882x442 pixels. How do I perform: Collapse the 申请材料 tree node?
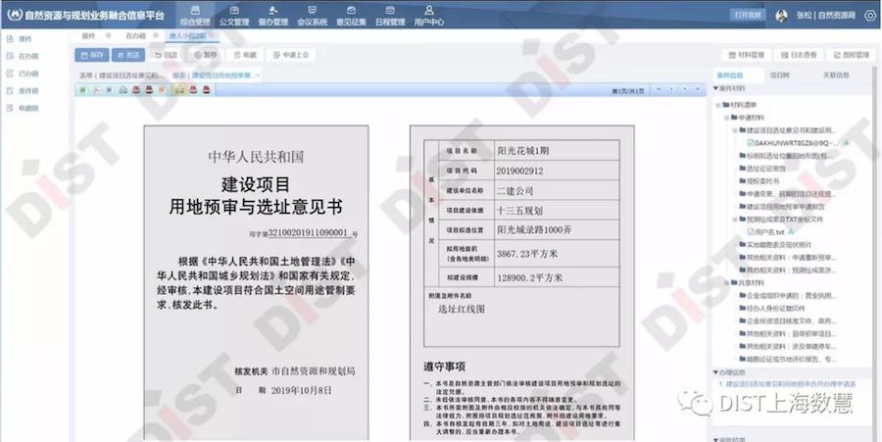pyautogui.click(x=727, y=118)
